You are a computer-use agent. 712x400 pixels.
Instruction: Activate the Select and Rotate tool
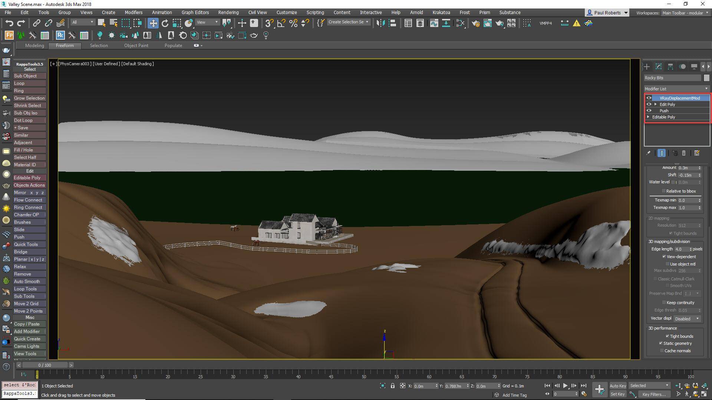164,23
